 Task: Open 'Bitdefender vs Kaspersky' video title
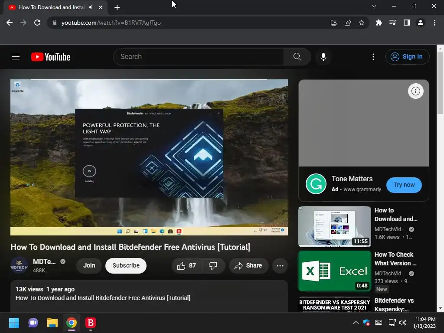point(394,305)
